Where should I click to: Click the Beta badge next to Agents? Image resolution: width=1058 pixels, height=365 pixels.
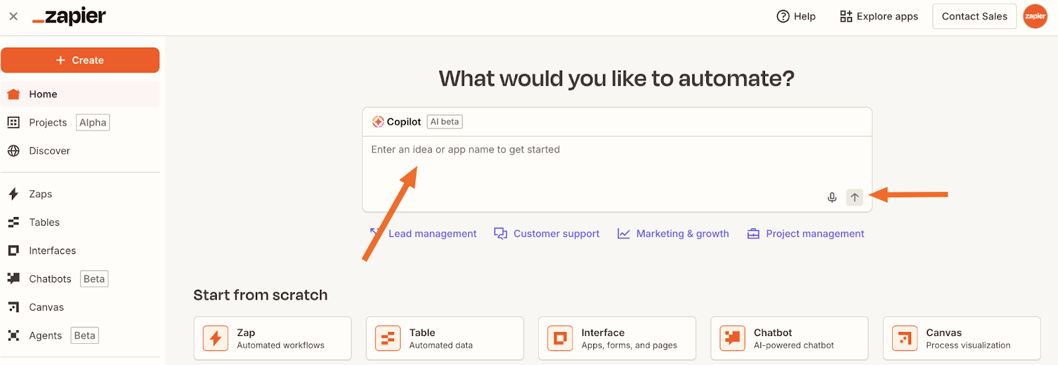click(x=85, y=336)
